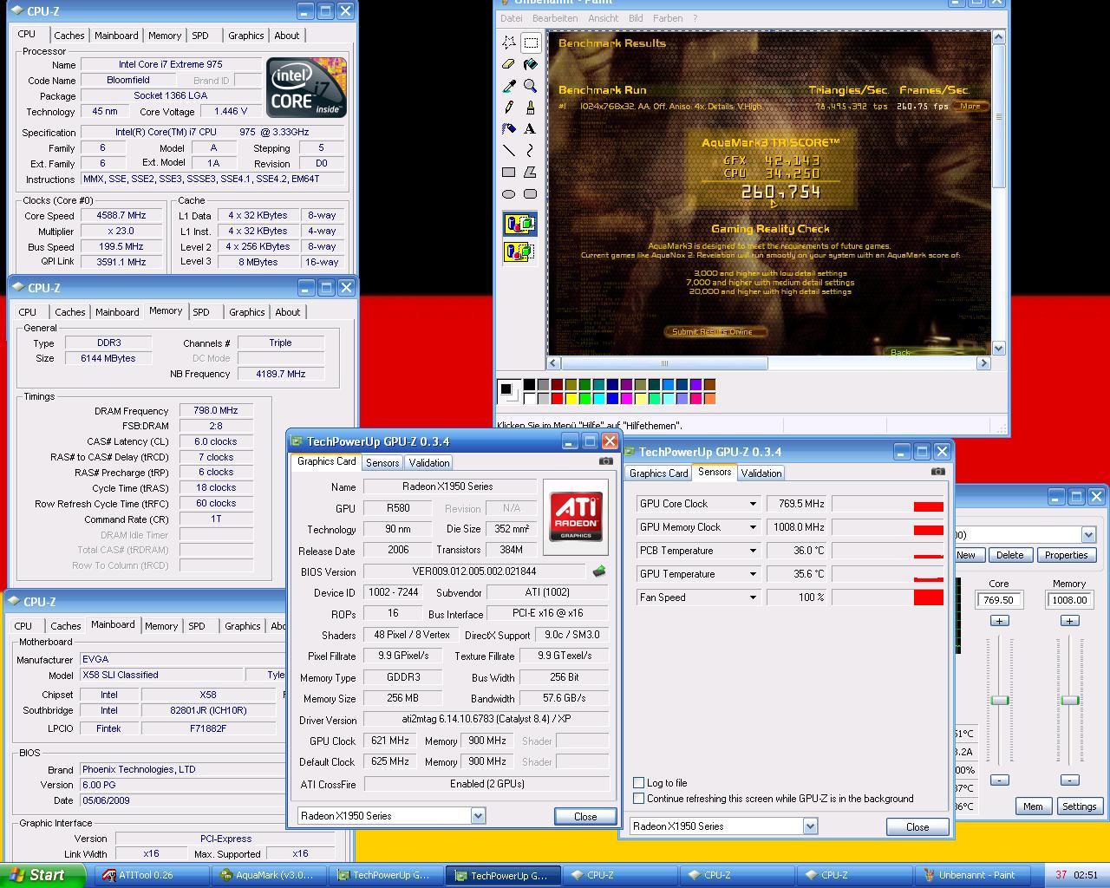Click the Properties button in ATITool
The image size is (1110, 888).
tap(1066, 555)
